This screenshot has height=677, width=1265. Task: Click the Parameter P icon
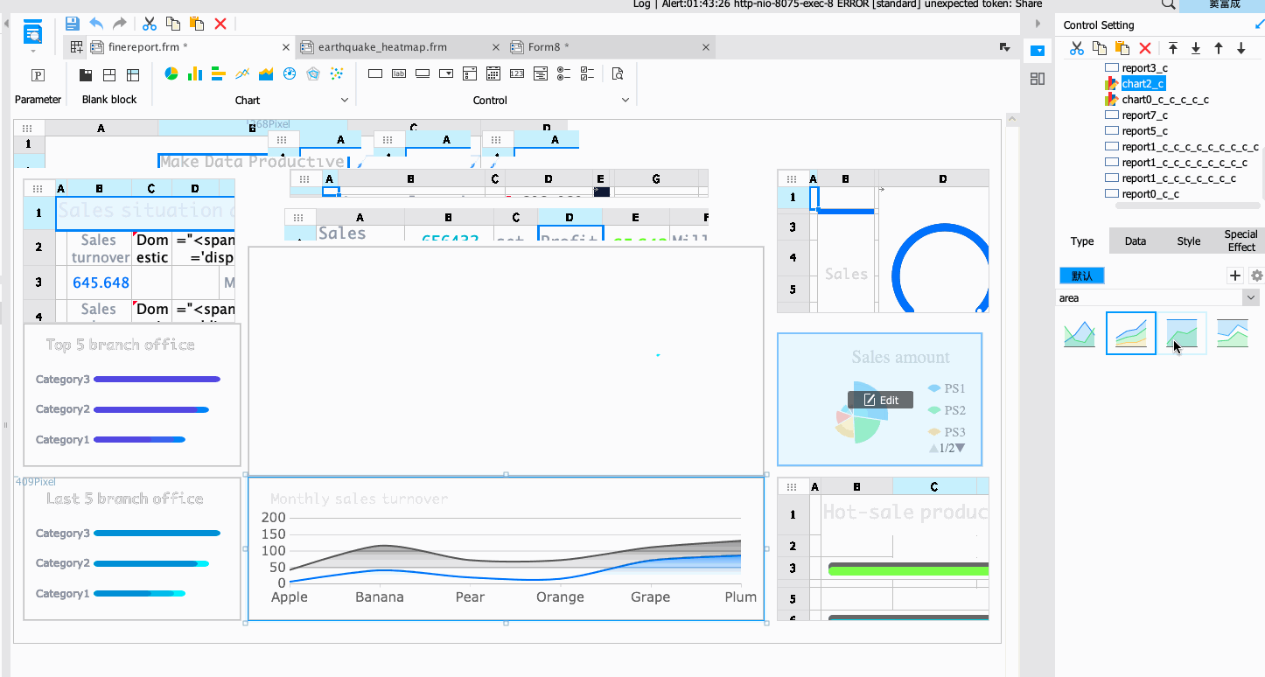click(x=38, y=74)
